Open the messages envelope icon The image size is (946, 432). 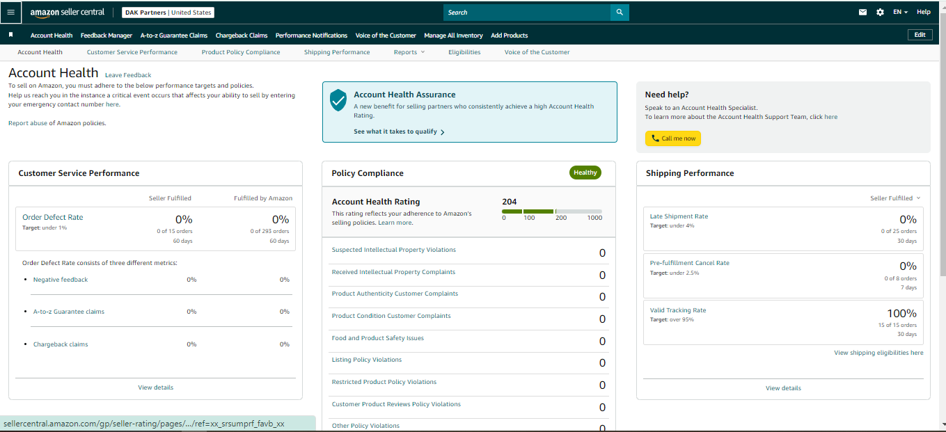863,12
